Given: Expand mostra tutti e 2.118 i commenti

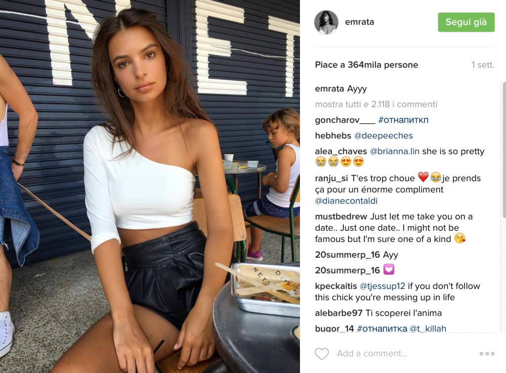Looking at the screenshot, I should pyautogui.click(x=376, y=104).
